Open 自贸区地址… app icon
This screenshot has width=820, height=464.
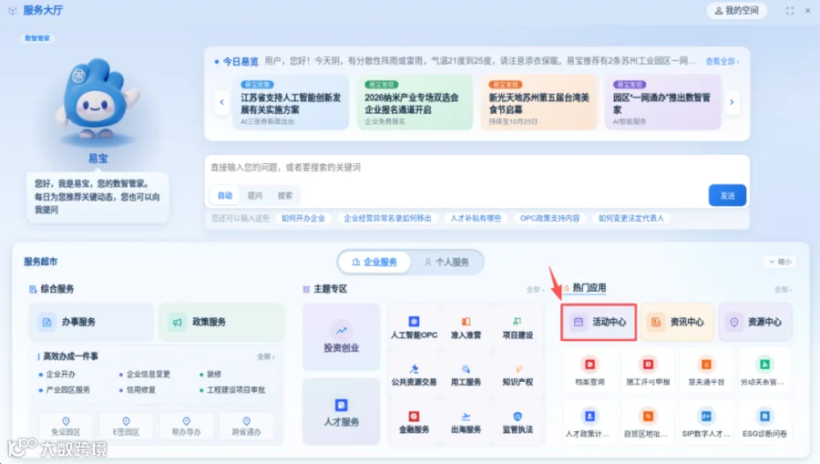[648, 417]
